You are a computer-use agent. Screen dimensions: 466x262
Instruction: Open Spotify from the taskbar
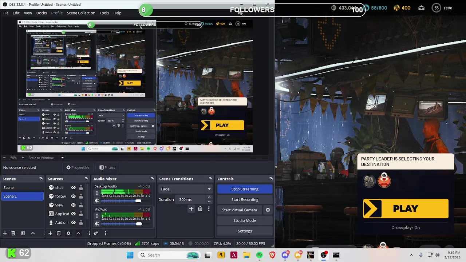tap(259, 255)
